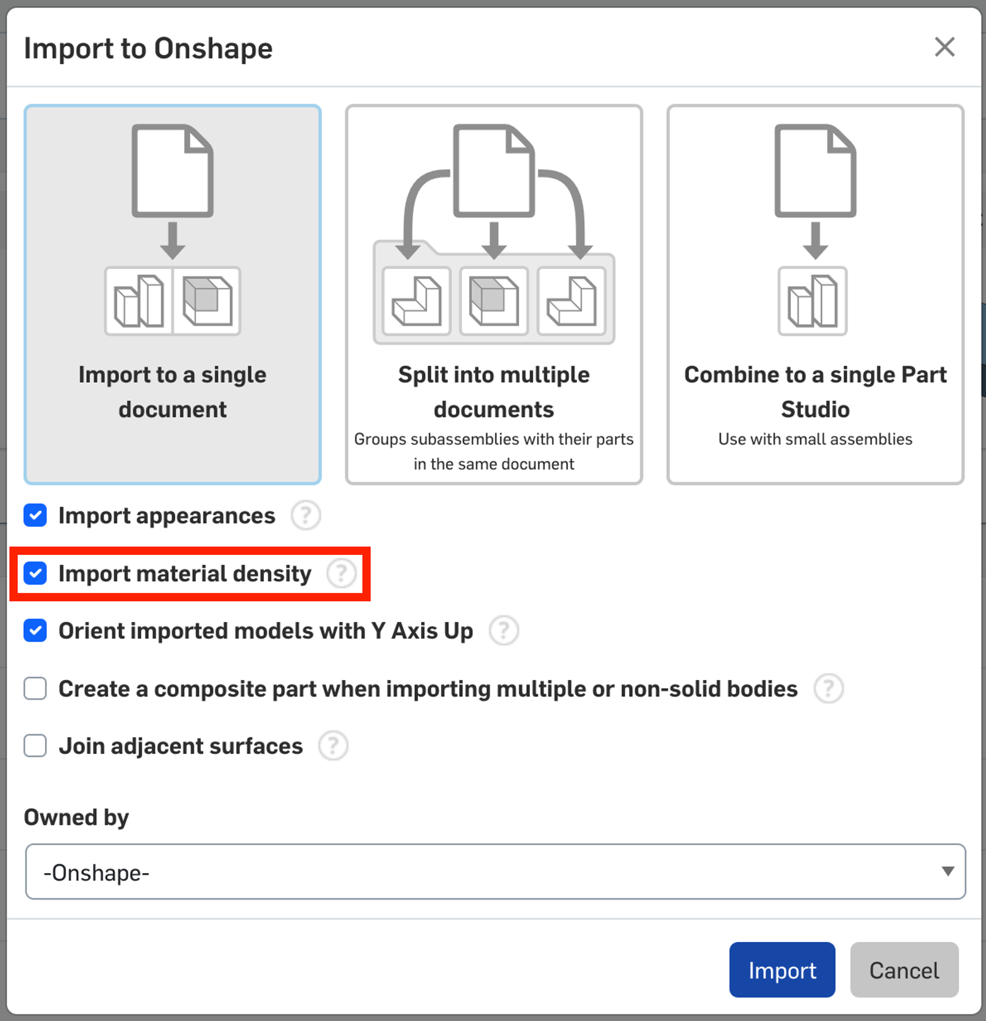Select "Split into multiple documents" label
This screenshot has width=986, height=1021.
pos(494,392)
